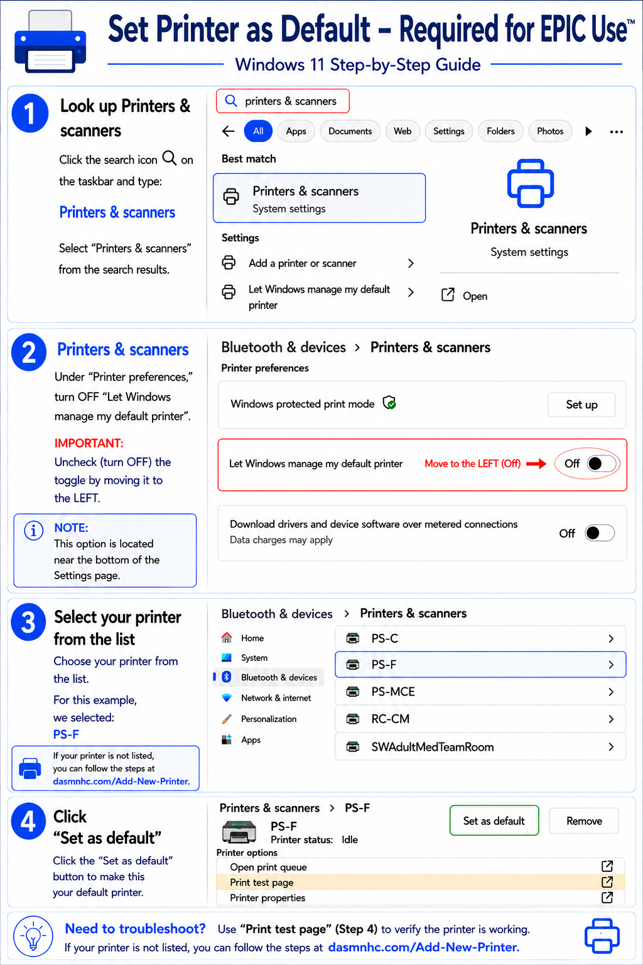The image size is (643, 965).
Task: Click shield icon next to protected print mode
Action: point(389,403)
